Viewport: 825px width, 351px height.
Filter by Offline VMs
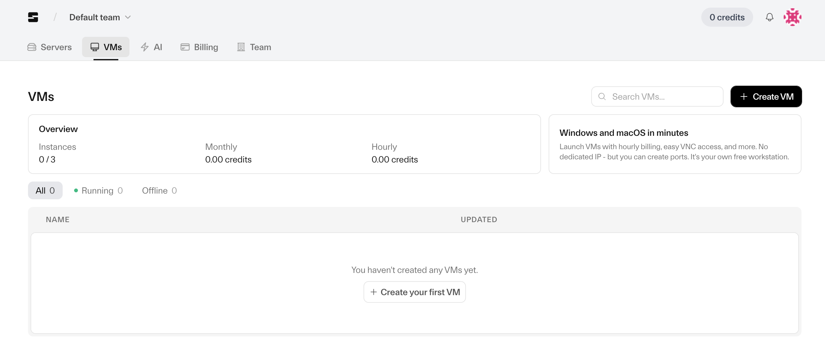click(159, 190)
